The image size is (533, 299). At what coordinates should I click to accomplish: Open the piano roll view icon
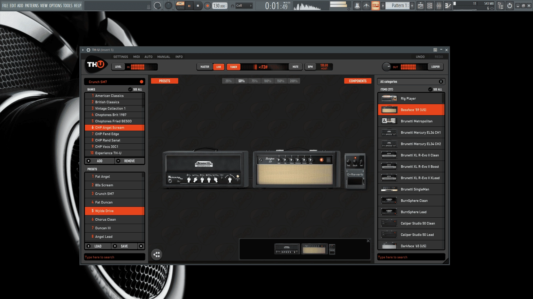[x=448, y=6]
